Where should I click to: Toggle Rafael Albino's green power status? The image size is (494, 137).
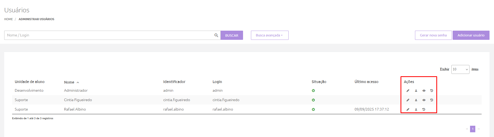click(x=313, y=109)
